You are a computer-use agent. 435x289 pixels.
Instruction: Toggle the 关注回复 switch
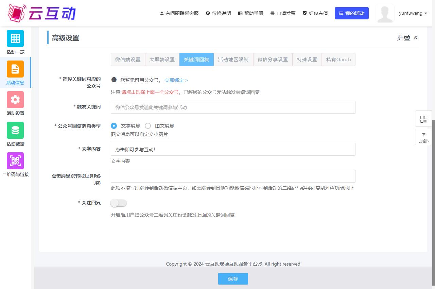118,203
